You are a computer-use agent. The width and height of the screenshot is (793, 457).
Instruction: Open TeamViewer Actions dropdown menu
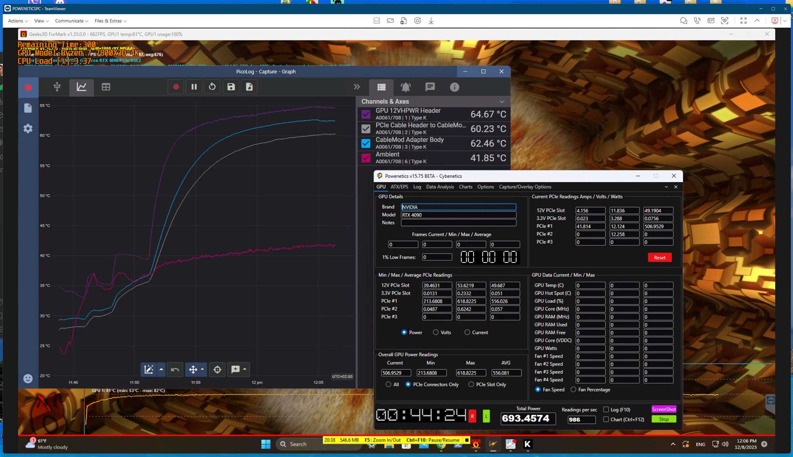click(18, 21)
